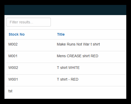This screenshot has height=104, width=131.
Task: Click the word CREASE in M001 title
Action: click(74, 56)
